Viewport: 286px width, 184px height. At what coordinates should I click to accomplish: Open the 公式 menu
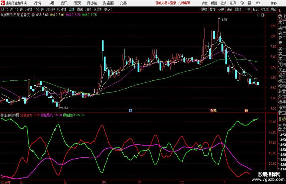point(223,3)
